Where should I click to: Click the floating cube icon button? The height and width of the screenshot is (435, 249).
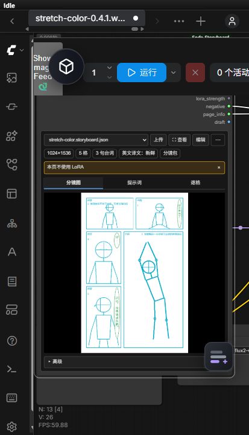tap(66, 66)
